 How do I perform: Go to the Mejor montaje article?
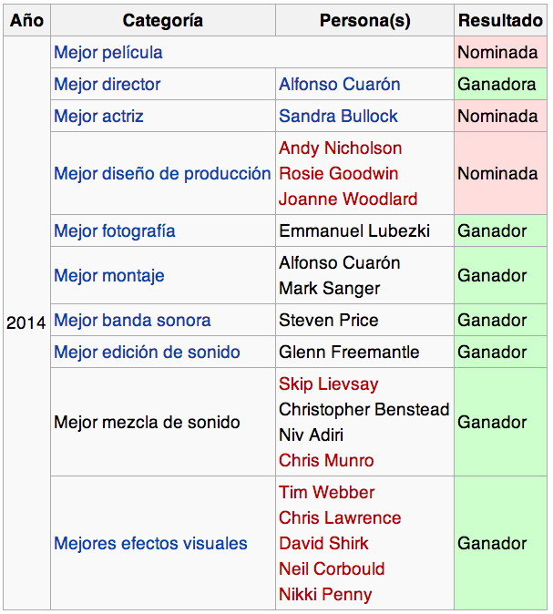click(x=109, y=276)
